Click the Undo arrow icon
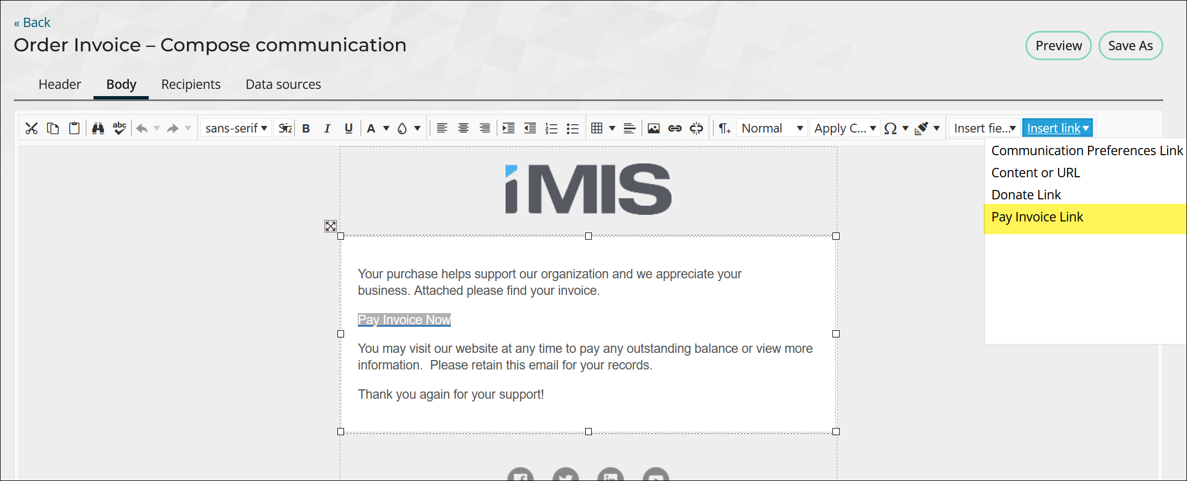 (142, 129)
